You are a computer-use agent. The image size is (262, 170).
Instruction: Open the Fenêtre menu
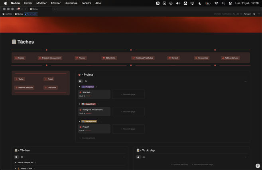86,3
